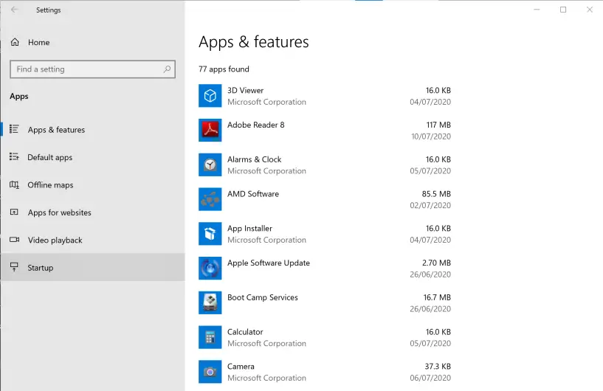This screenshot has width=603, height=391.
Task: Click the 16.7 MB size value
Action: 437,297
